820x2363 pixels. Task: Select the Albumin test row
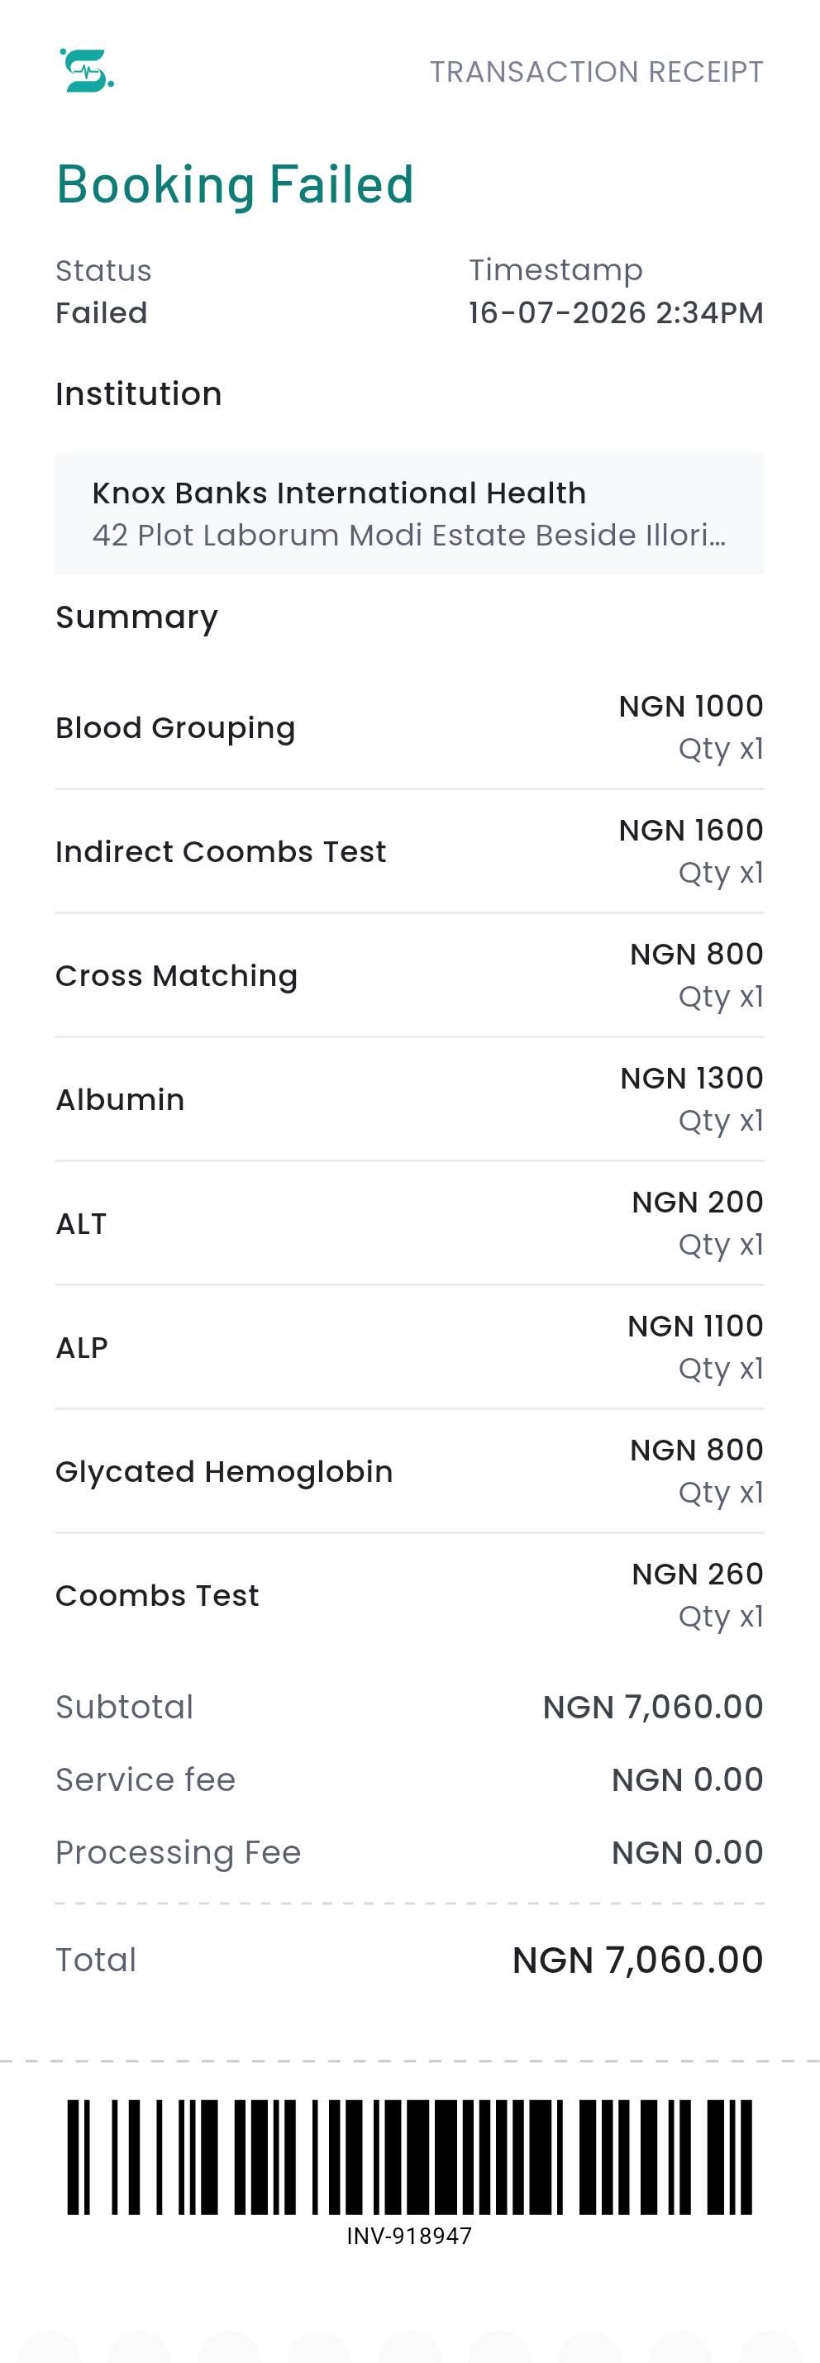(410, 1099)
